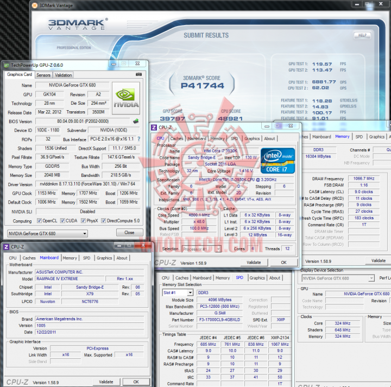Screen dimensions: 391x387
Task: Click the CPU-Z icon of the CPU window
Action: coord(154,128)
